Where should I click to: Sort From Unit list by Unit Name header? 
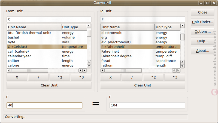pos(34,27)
